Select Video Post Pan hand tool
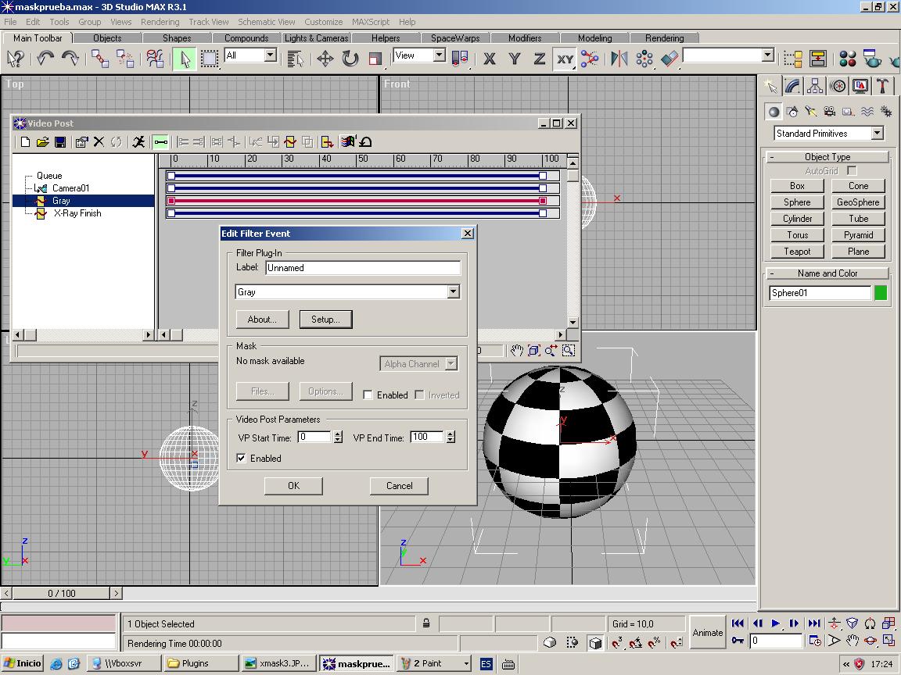Viewport: 901px width, 675px height. [516, 350]
